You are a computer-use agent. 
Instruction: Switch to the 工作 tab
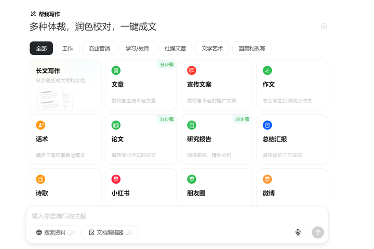tap(68, 48)
